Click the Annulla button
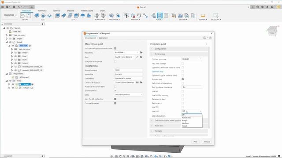The image size is (282, 158). (x=207, y=142)
